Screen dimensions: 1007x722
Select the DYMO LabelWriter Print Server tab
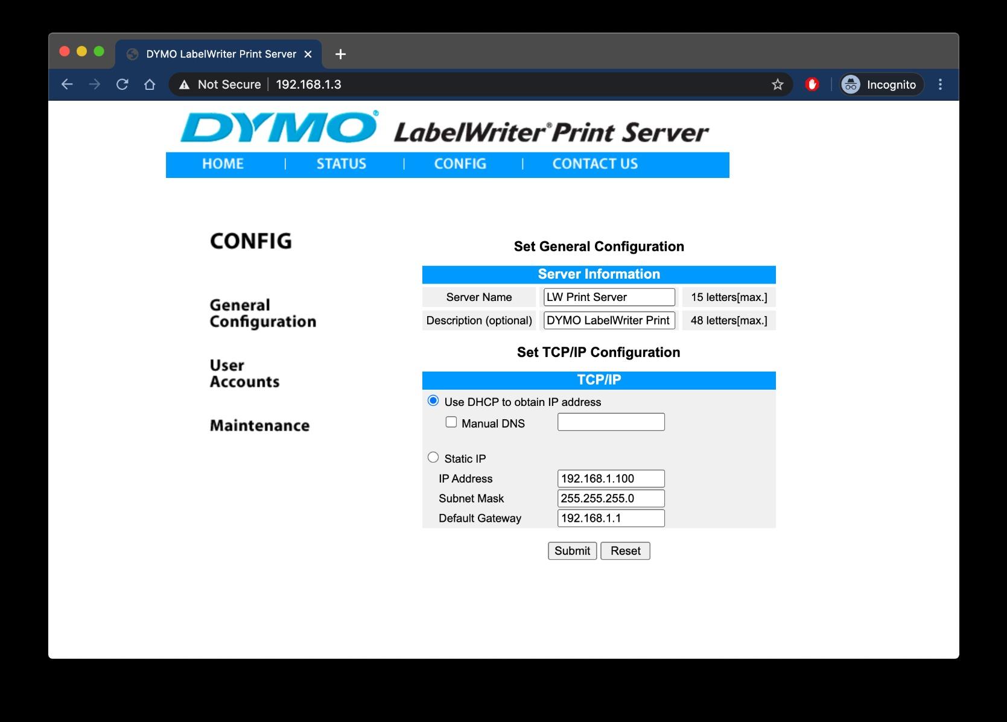[x=218, y=54]
